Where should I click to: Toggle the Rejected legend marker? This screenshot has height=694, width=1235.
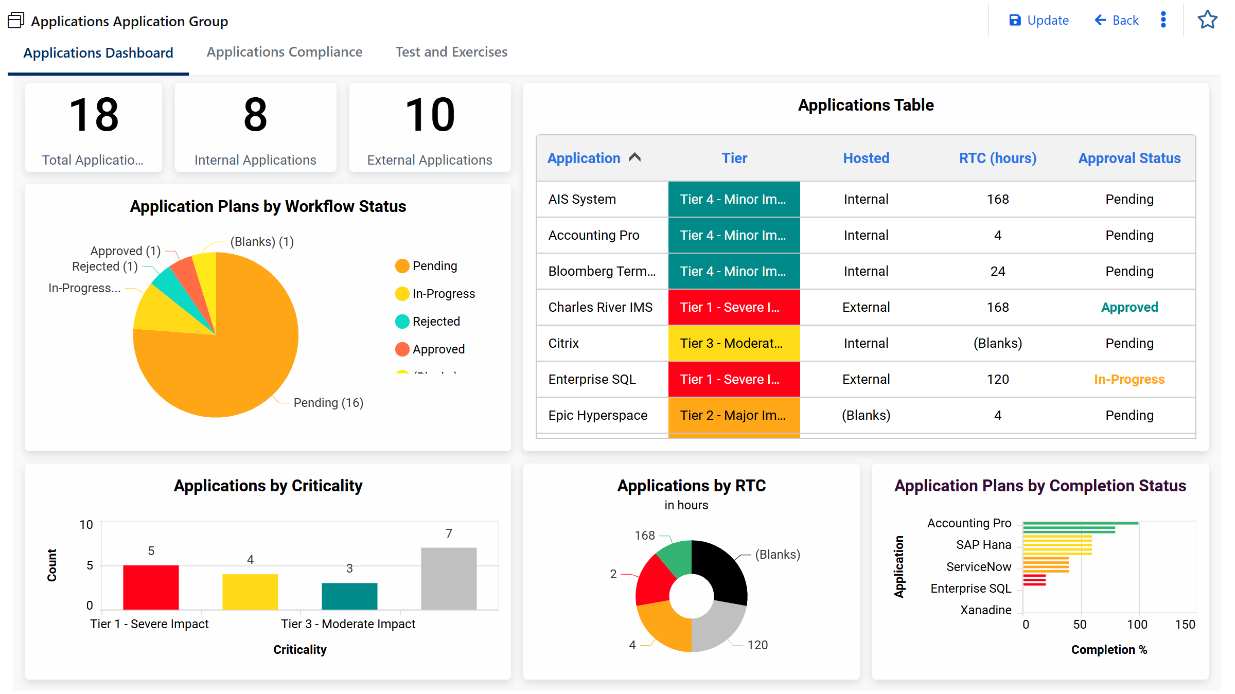tap(402, 322)
